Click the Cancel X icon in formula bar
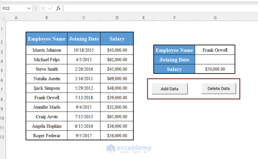 tap(43, 8)
